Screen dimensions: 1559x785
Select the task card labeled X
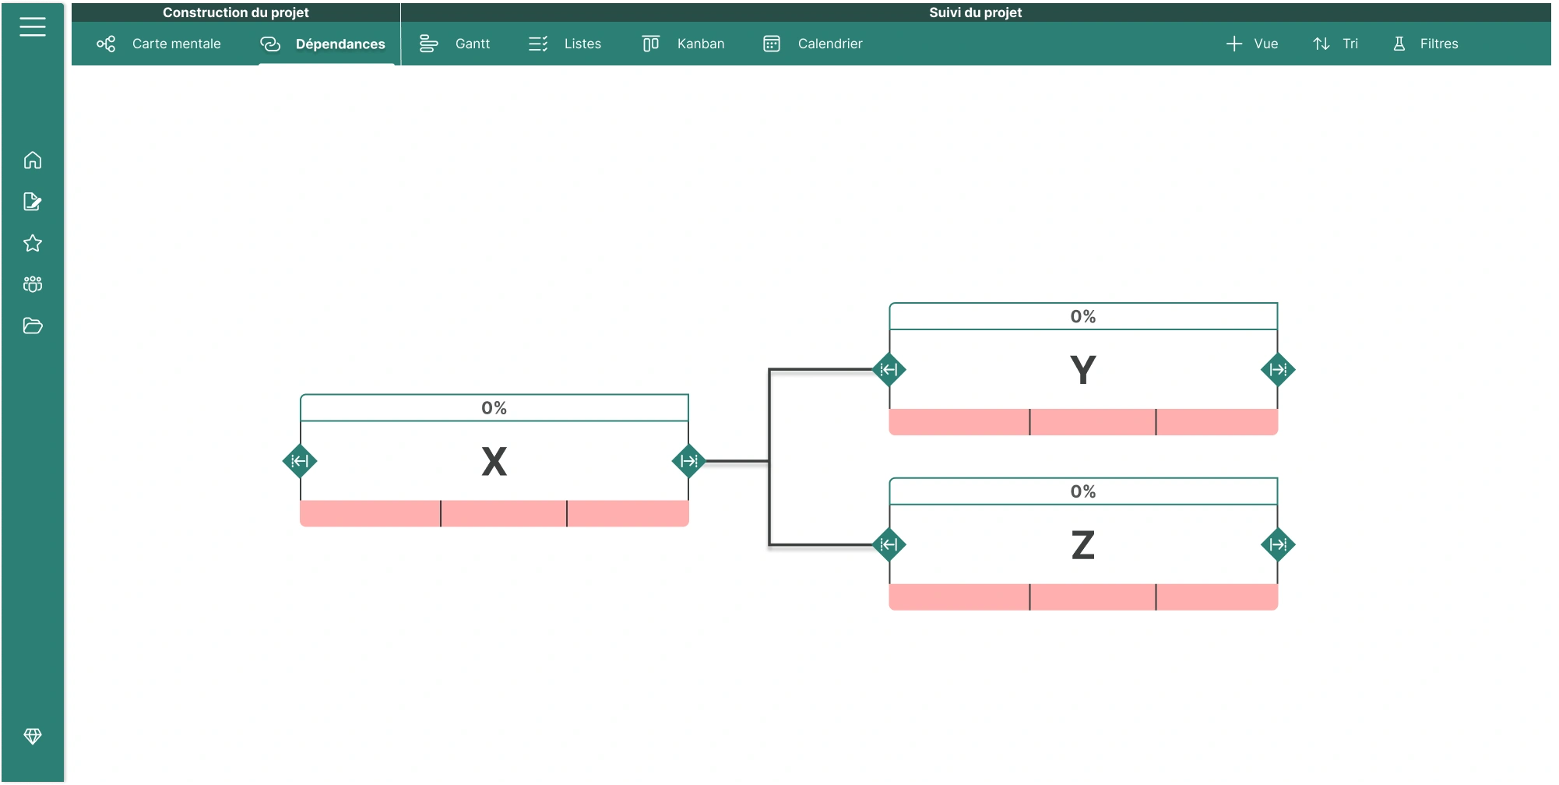[x=494, y=461]
